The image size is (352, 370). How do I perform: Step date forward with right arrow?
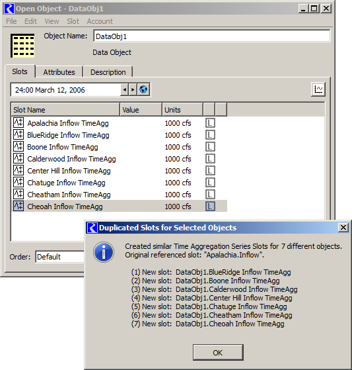coord(133,89)
